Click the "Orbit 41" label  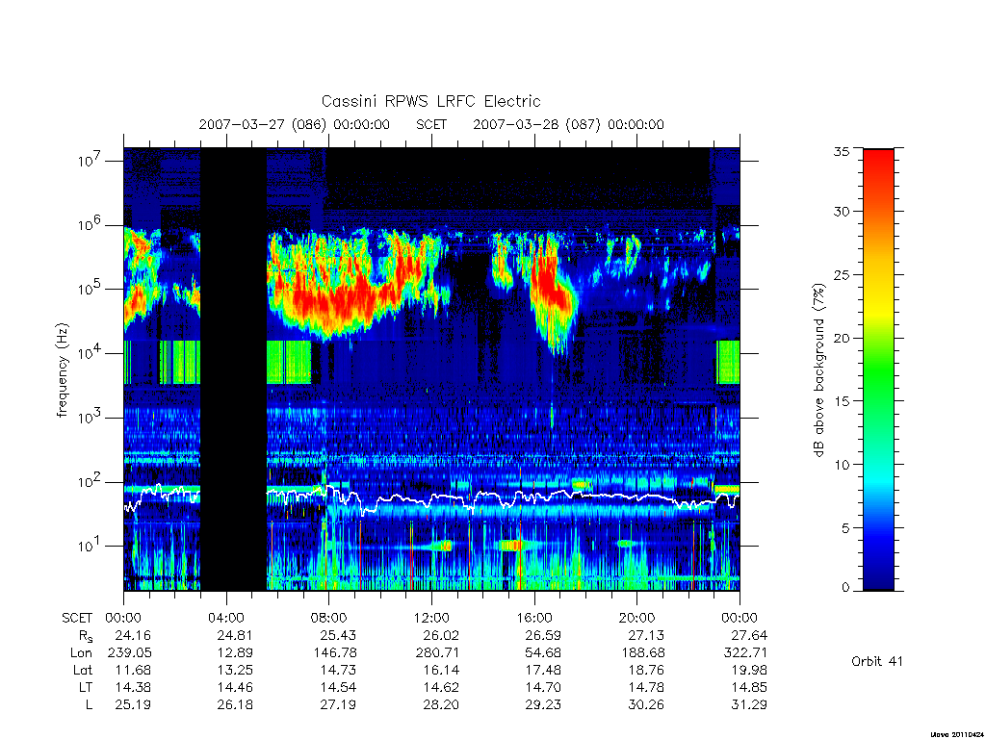pyautogui.click(x=876, y=661)
